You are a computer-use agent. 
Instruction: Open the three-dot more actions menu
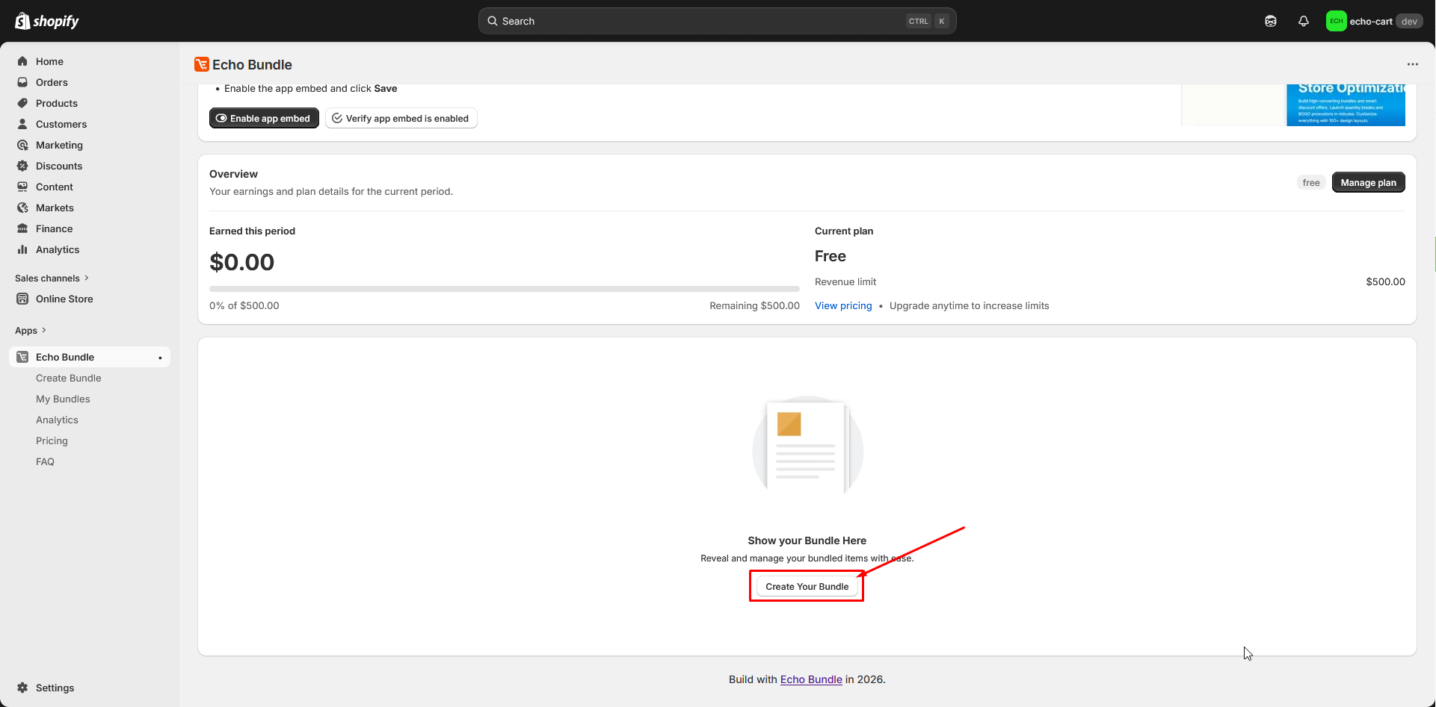[1412, 64]
